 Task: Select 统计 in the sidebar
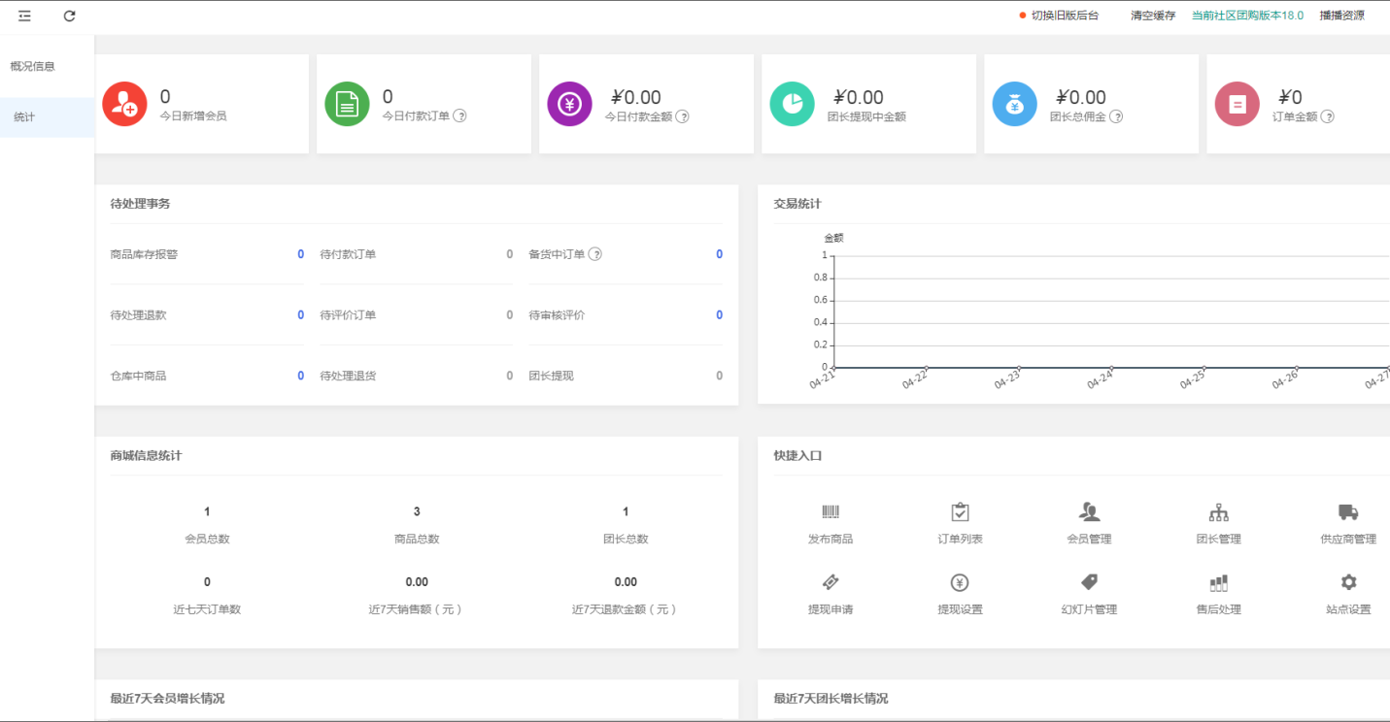tap(47, 117)
